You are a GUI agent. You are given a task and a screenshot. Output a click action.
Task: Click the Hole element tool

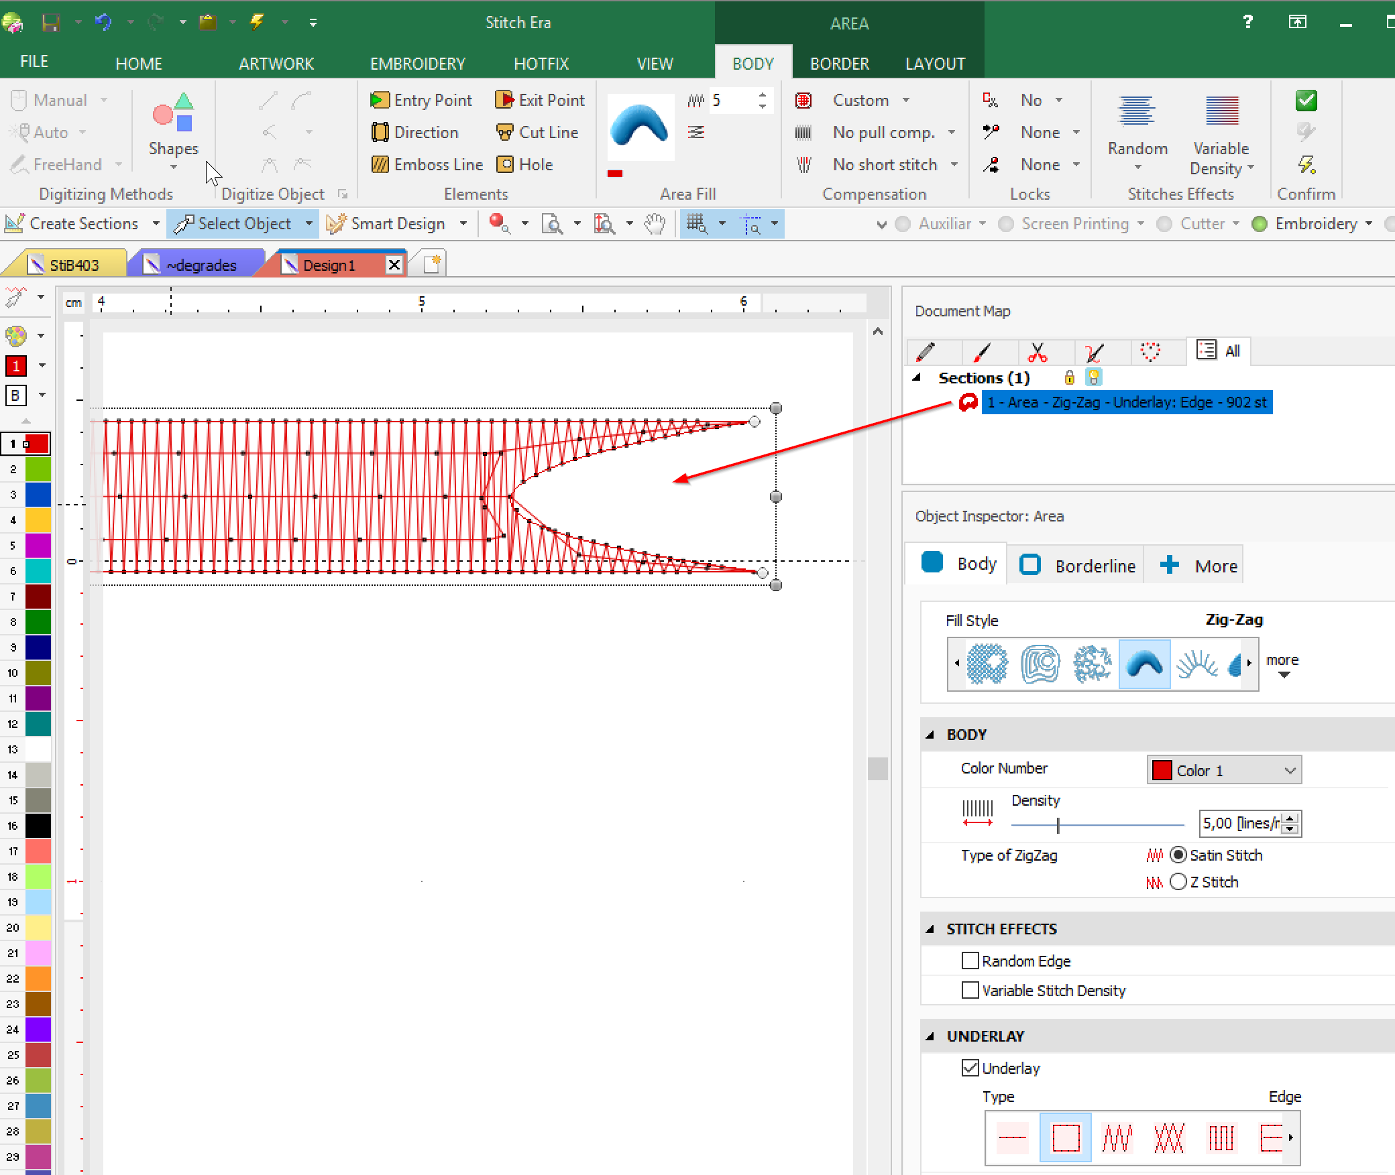tap(525, 164)
